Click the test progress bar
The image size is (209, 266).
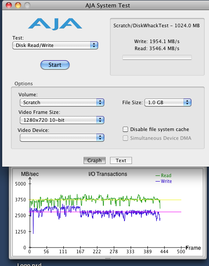click(x=157, y=57)
